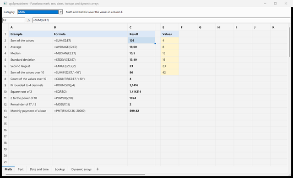The height and width of the screenshot is (178, 293).
Task: Click the 'Example' header cell
Action: (30, 34)
